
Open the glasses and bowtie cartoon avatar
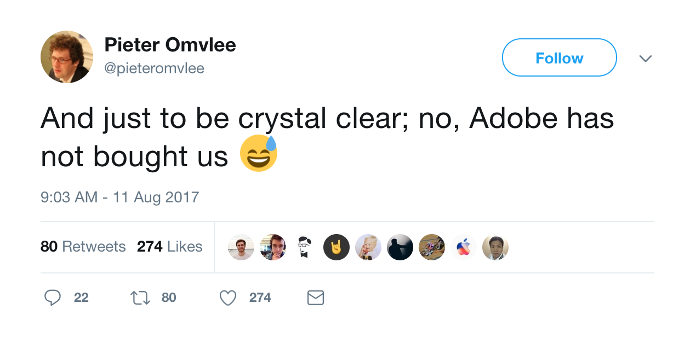click(x=305, y=247)
